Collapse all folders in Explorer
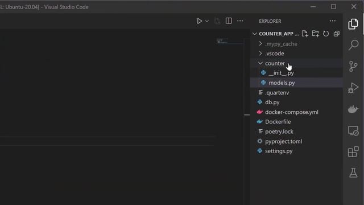 click(x=336, y=34)
